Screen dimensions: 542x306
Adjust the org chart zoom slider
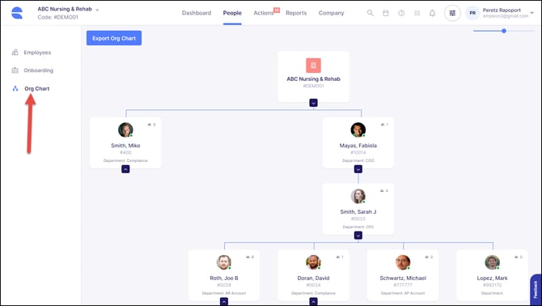504,31
